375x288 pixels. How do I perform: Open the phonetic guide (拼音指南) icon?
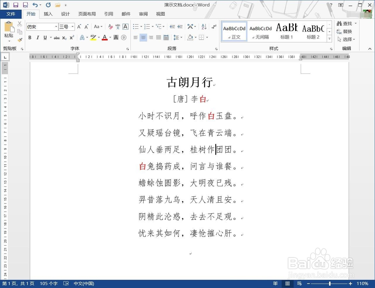point(118,27)
